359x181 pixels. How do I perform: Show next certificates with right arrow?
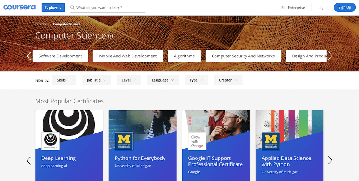point(330,160)
